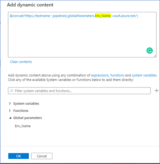Click the textarea resize grip corner

click(x=155, y=56)
